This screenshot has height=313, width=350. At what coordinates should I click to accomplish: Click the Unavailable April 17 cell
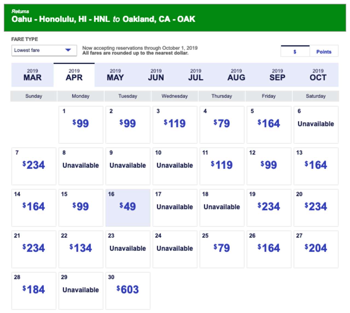coord(175,208)
